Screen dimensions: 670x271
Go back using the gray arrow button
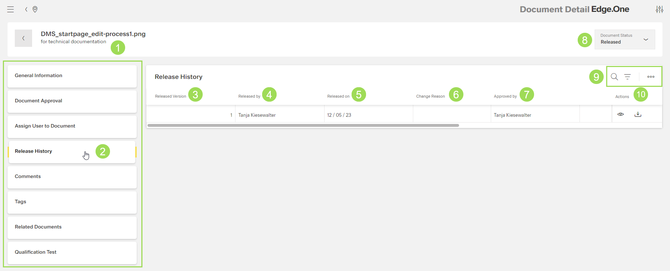coord(23,38)
